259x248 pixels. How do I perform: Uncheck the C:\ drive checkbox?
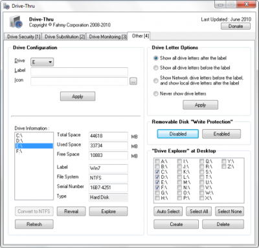click(157, 172)
